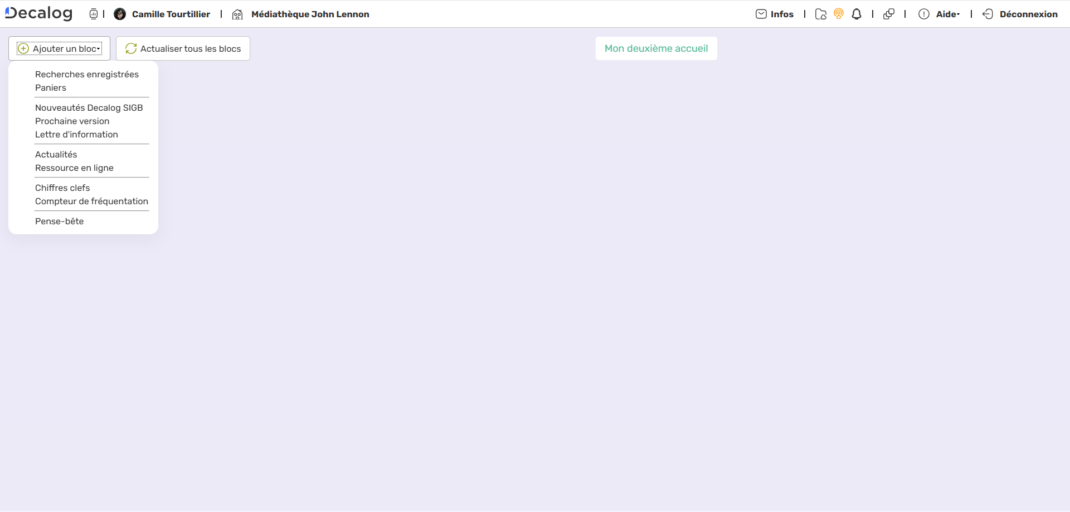Image resolution: width=1070 pixels, height=512 pixels.
Task: Open notifications via the bell icon
Action: coord(857,14)
